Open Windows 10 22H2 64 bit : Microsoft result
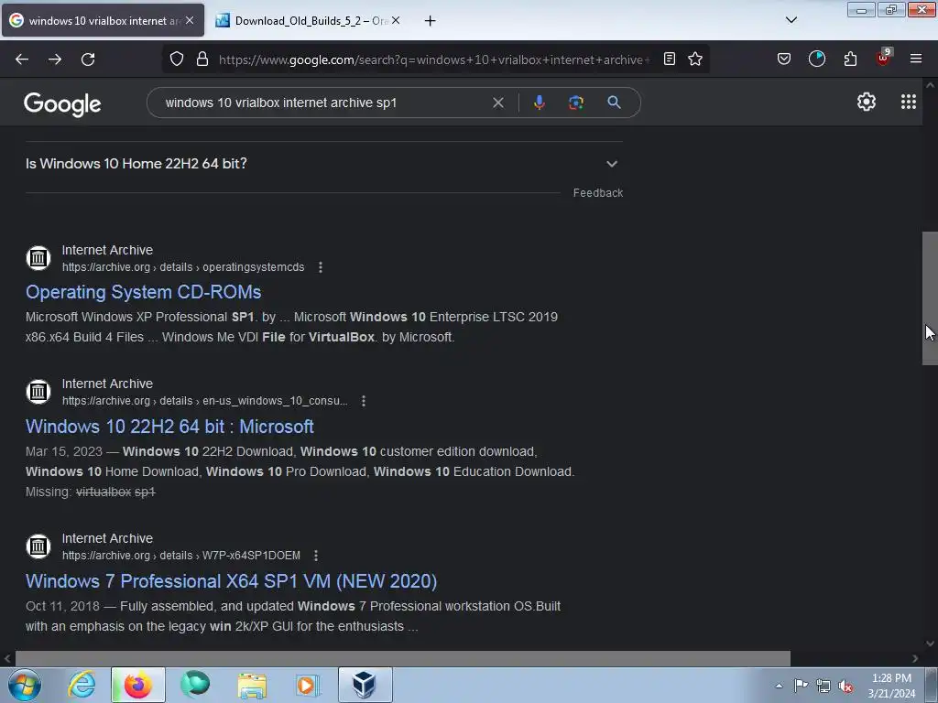 pyautogui.click(x=169, y=427)
